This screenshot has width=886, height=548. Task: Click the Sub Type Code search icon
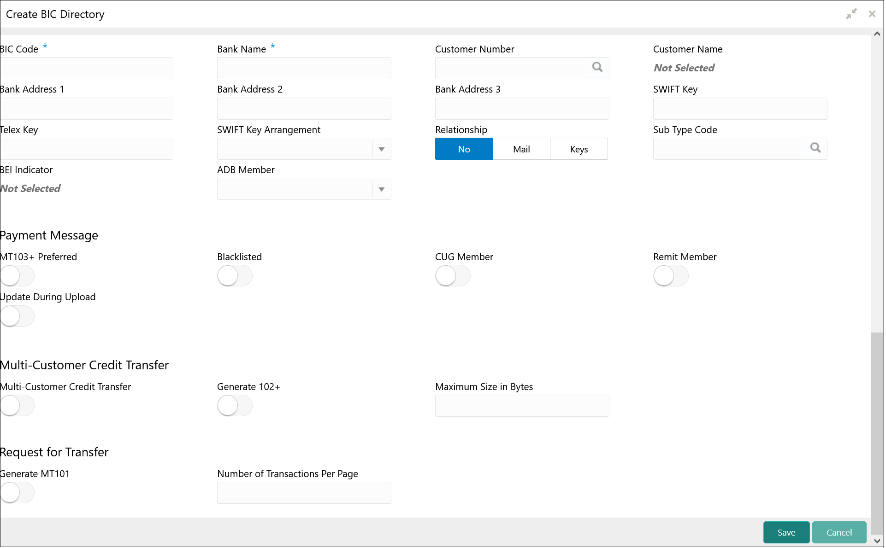(x=815, y=148)
